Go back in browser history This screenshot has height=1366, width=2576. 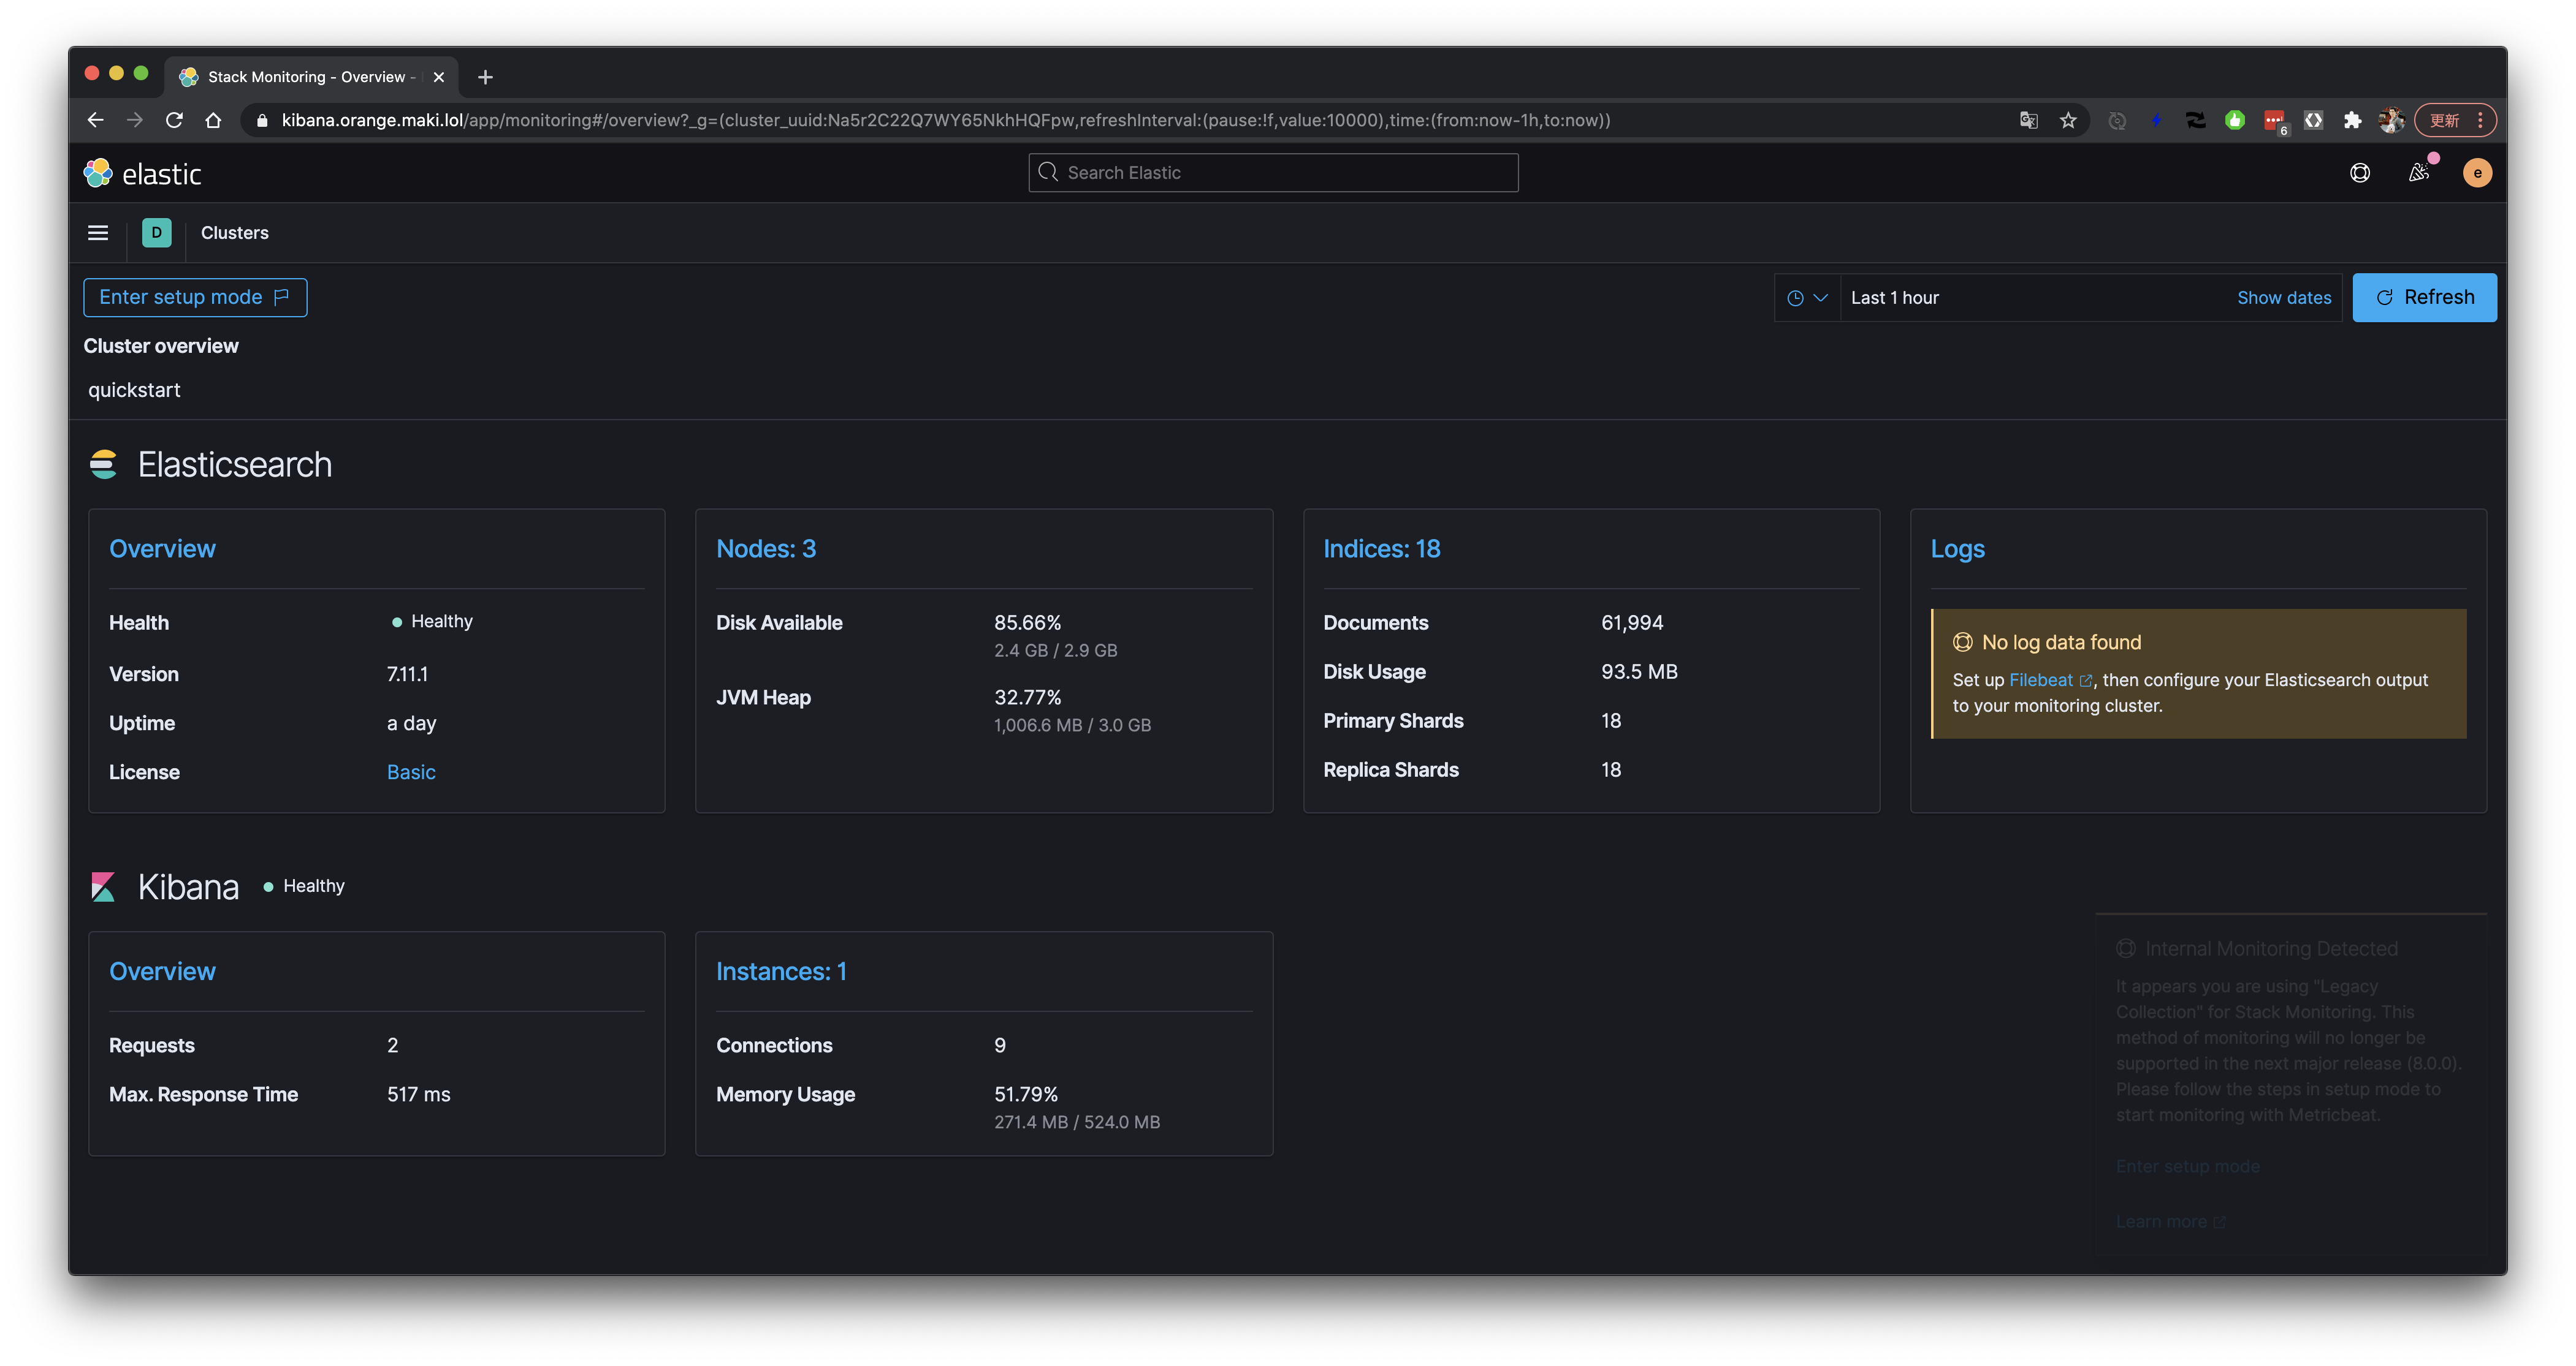(95, 120)
